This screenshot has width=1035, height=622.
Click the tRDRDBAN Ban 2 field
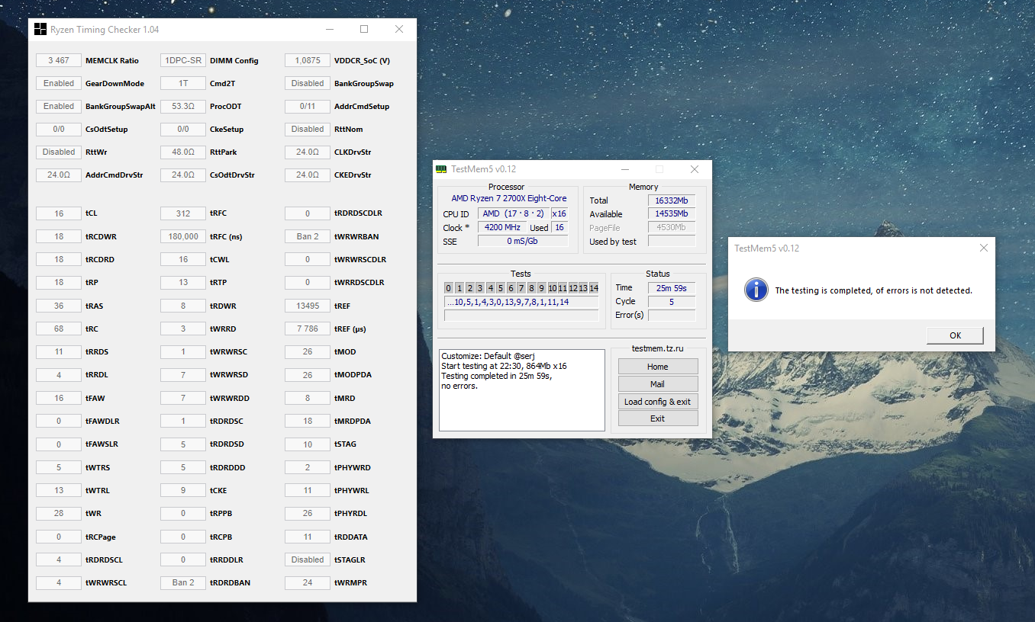(x=183, y=583)
